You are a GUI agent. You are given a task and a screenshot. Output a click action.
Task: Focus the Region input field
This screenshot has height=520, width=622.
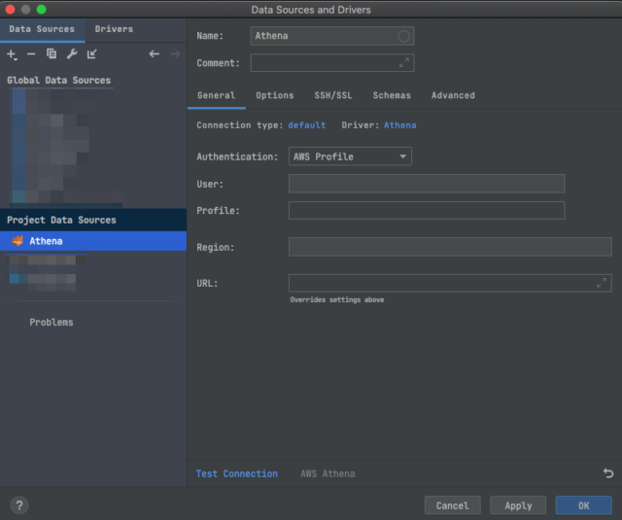[450, 247]
